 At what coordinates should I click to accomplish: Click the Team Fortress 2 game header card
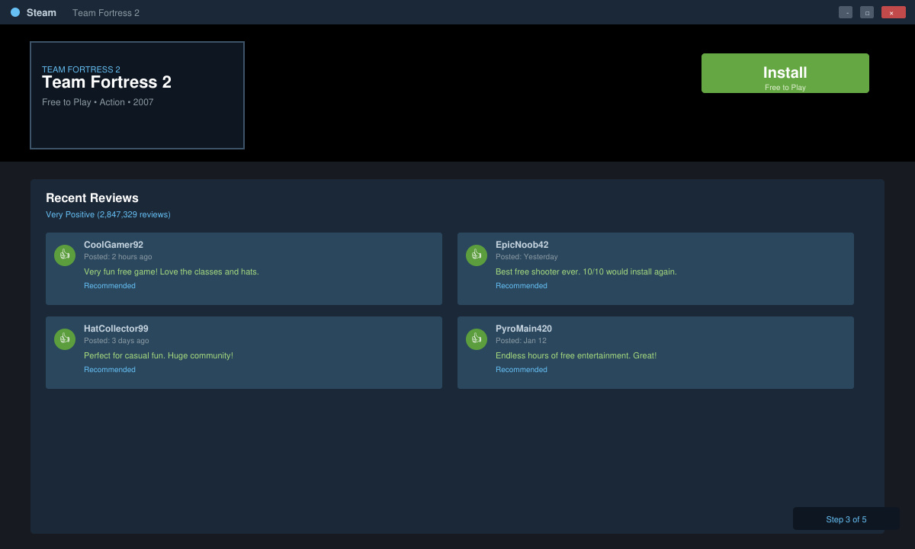(137, 95)
